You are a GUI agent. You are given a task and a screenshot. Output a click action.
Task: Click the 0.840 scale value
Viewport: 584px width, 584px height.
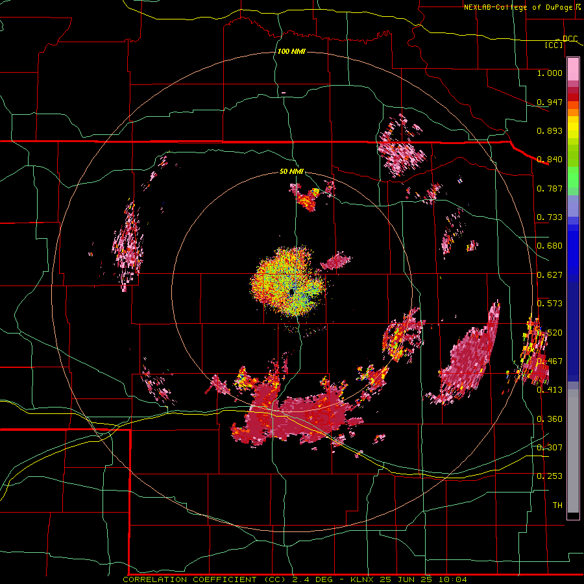click(550, 159)
